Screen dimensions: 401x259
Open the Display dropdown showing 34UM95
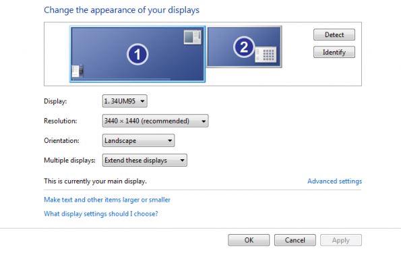point(125,101)
